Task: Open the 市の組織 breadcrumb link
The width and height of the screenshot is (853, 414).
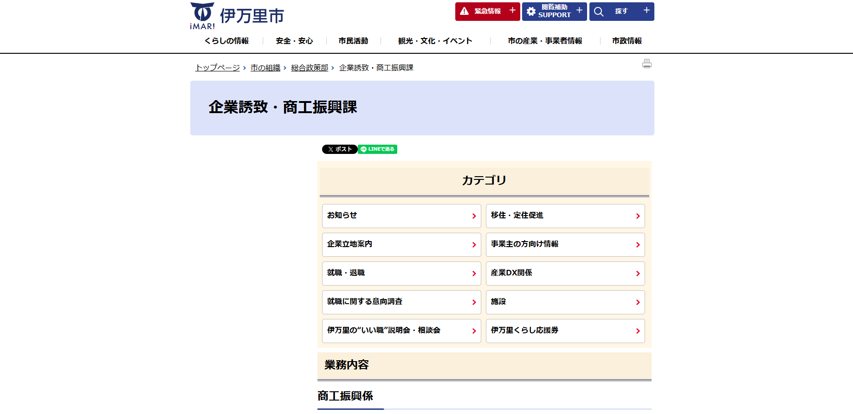Action: click(x=265, y=68)
